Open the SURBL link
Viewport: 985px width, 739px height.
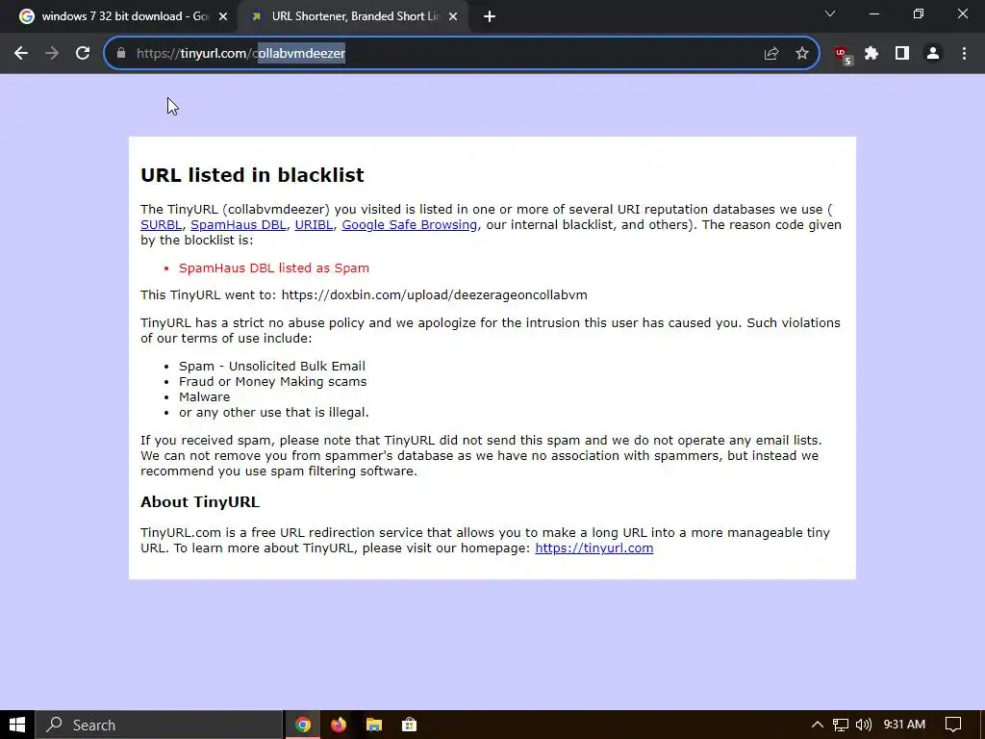click(x=161, y=225)
